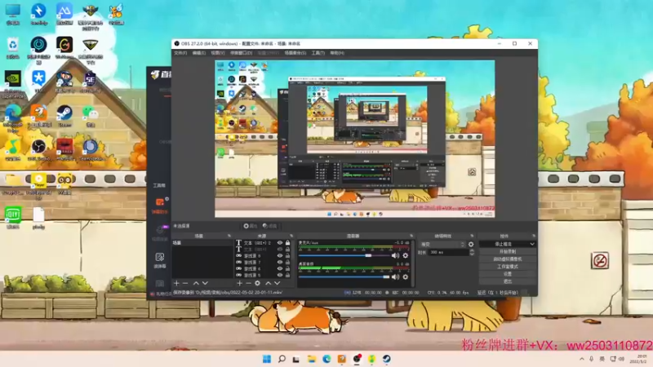Open source properties gear in the Sources toolbar
The width and height of the screenshot is (653, 367).
257,283
